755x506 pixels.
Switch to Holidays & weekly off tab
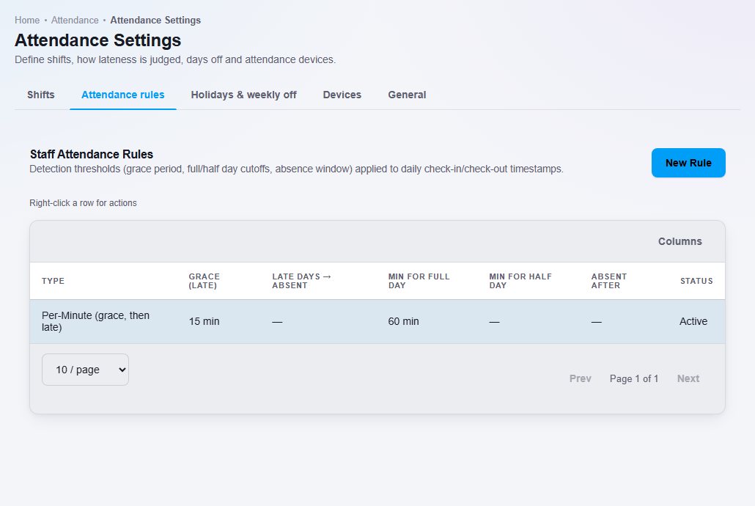click(243, 95)
